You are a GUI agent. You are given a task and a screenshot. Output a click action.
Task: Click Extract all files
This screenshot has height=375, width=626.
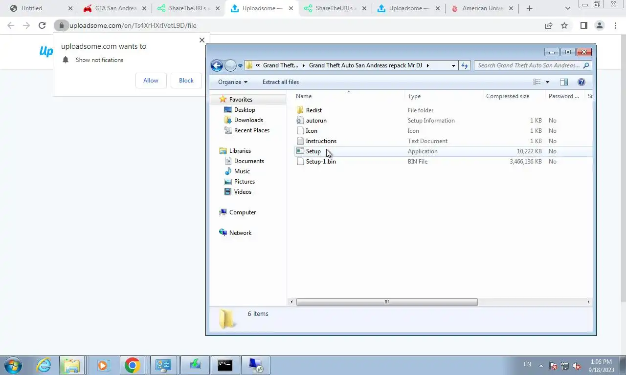(x=281, y=82)
